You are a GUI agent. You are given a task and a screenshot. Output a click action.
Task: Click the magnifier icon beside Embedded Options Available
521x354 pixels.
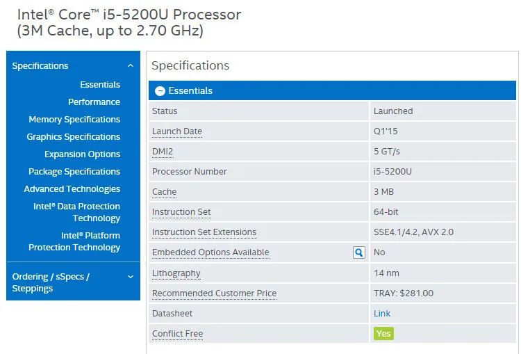[359, 252]
